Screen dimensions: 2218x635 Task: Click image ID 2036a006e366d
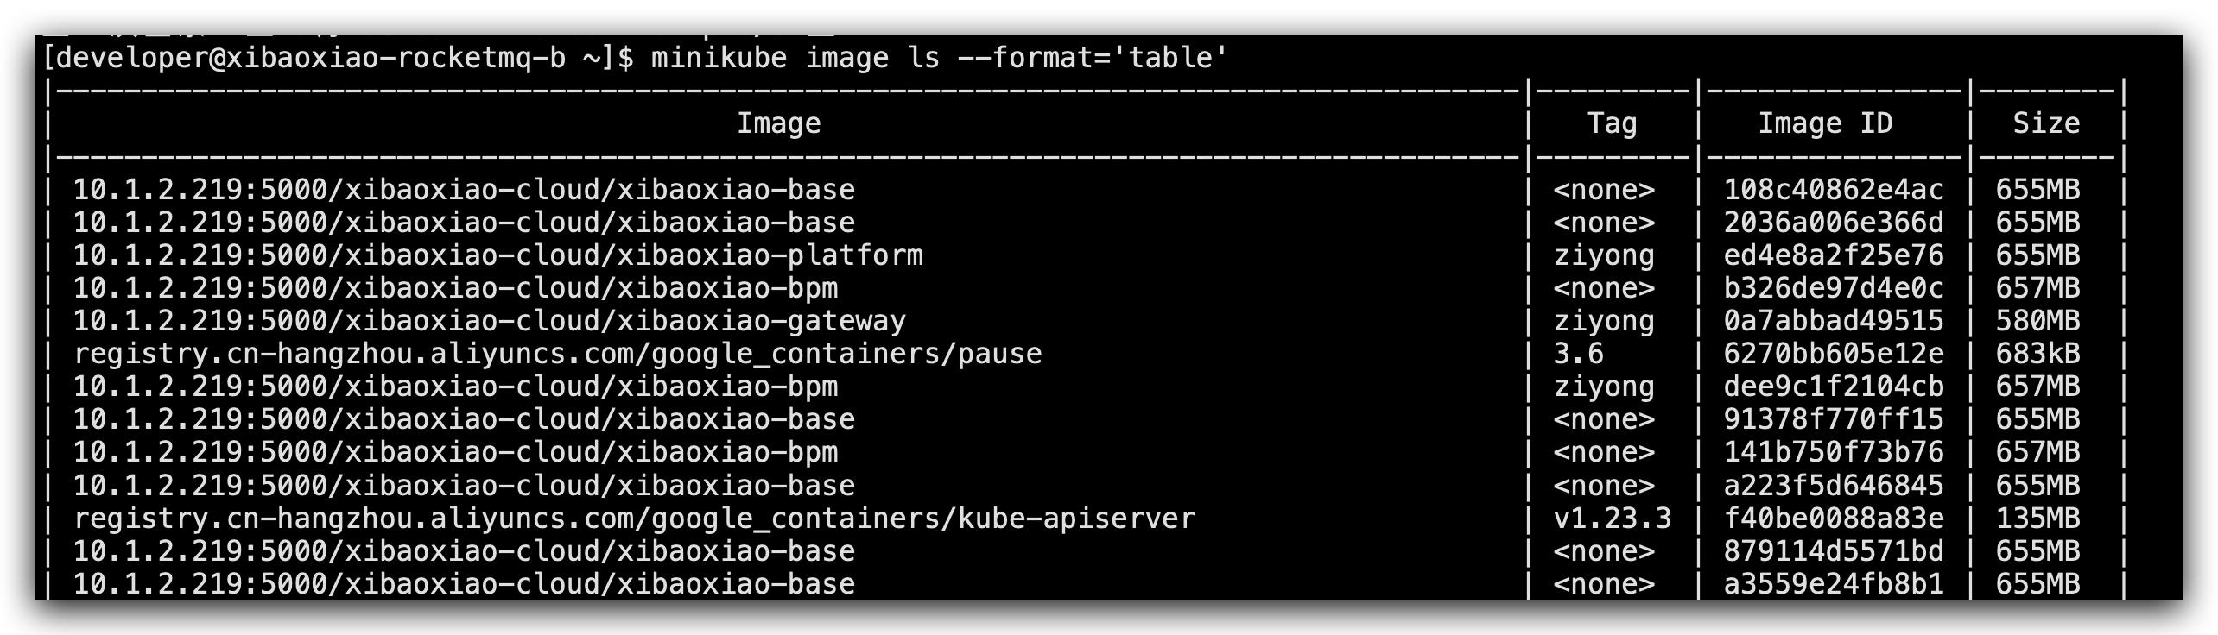coord(1833,223)
